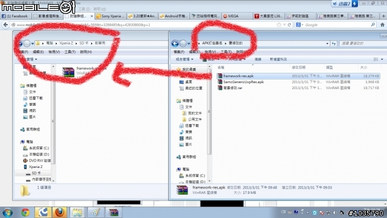Change view mode icon in right window toolbar

tap(376, 59)
